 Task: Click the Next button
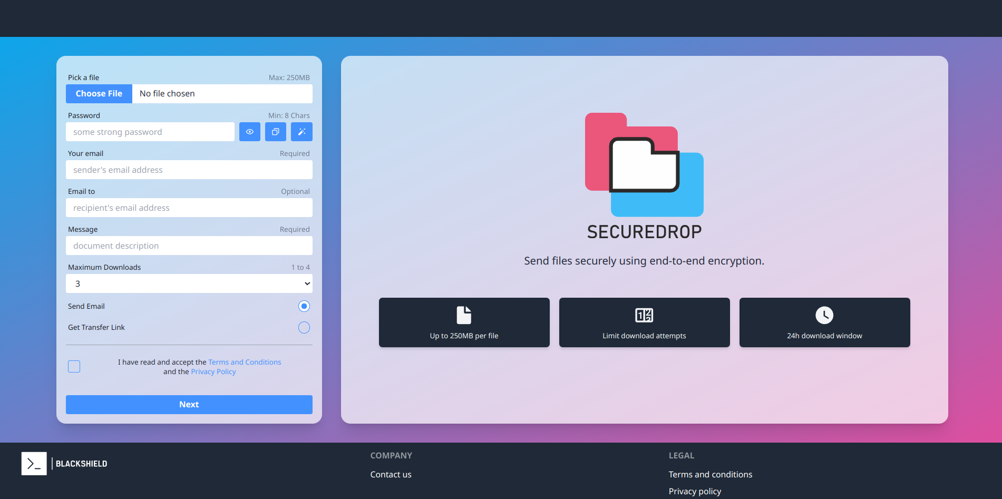pyautogui.click(x=189, y=405)
